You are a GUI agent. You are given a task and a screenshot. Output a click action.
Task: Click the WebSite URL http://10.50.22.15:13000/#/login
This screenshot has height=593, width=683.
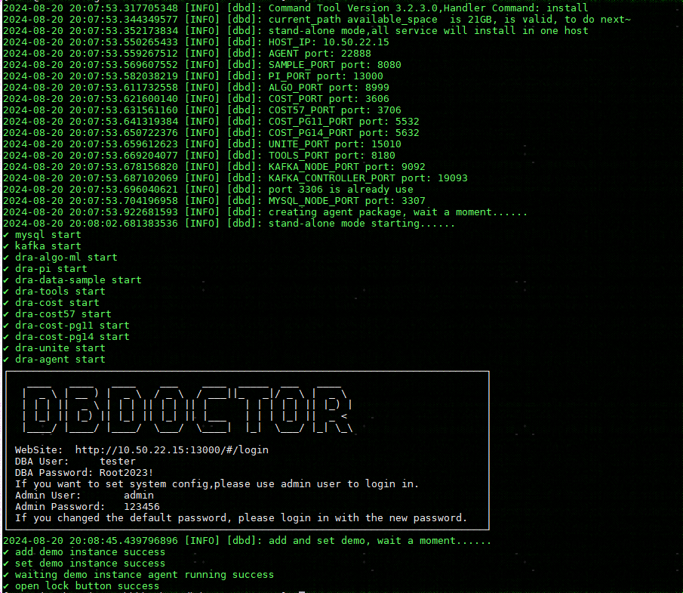171,450
